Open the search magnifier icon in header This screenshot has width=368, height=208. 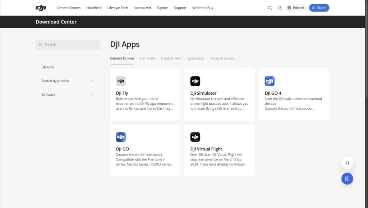coord(270,8)
